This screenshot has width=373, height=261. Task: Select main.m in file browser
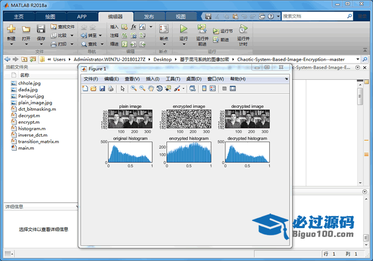[26, 148]
